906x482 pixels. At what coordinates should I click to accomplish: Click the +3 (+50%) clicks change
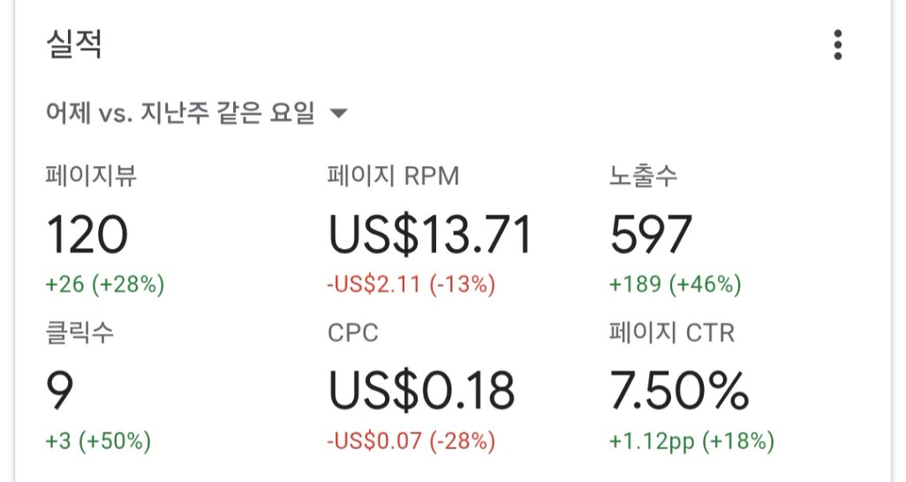tap(98, 441)
